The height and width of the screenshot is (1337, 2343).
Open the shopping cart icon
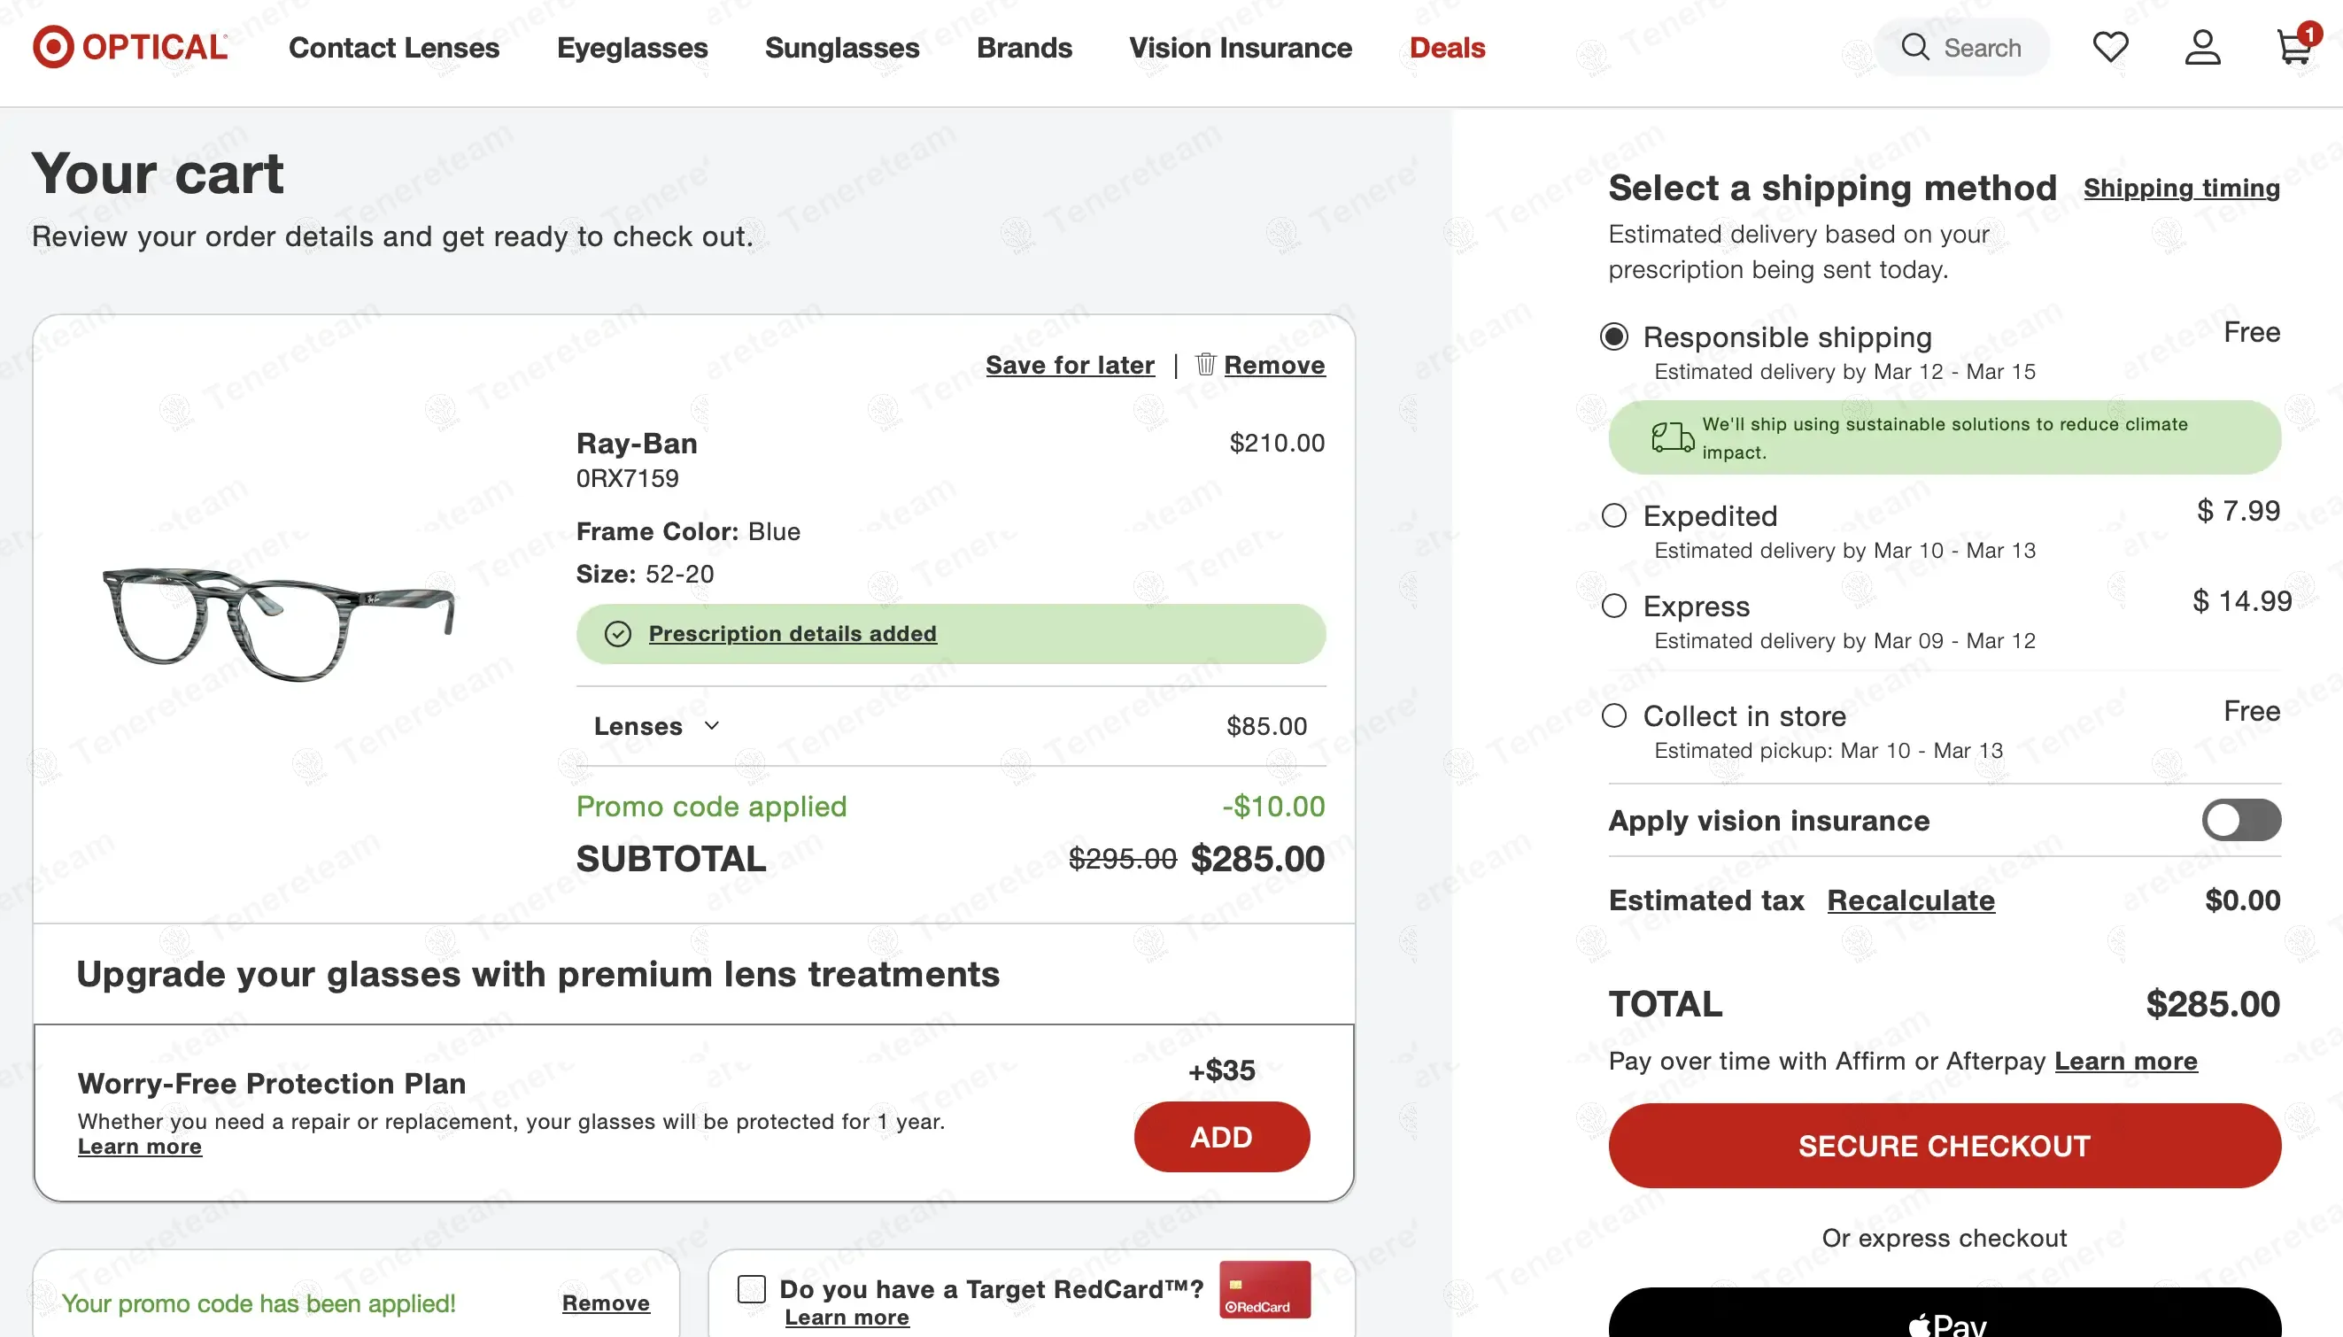[2293, 47]
